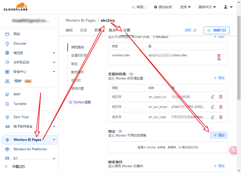Switch to the 指标 tab

(x=69, y=30)
